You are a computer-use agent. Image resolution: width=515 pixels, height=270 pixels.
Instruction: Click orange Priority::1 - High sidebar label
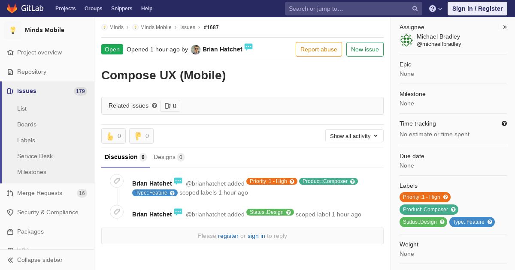click(425, 197)
